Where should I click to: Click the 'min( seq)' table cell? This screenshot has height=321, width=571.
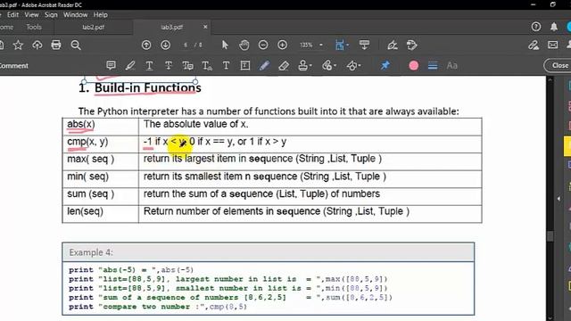101,179
